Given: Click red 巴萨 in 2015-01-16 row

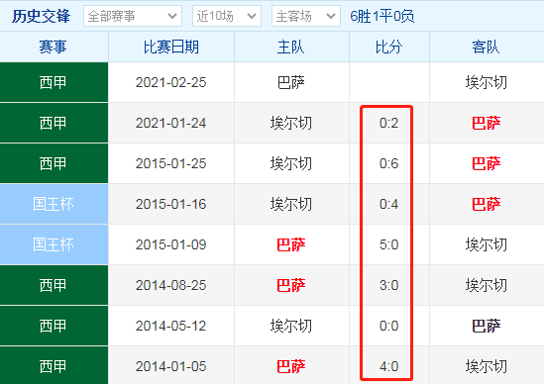Looking at the screenshot, I should click(487, 204).
